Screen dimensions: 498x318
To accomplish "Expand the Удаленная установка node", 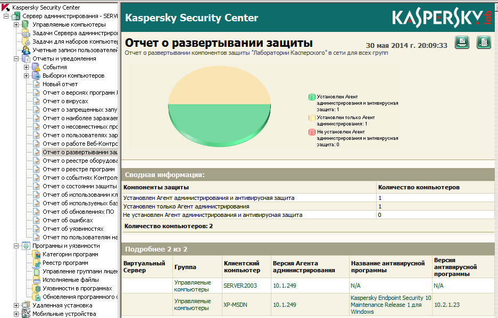I will click(16, 305).
